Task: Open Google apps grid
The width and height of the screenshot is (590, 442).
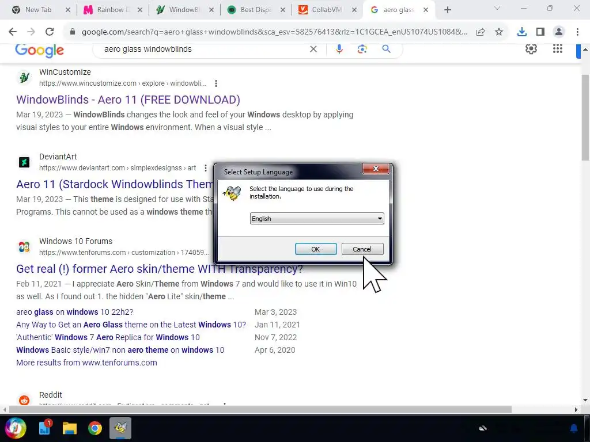Action: coord(558,49)
